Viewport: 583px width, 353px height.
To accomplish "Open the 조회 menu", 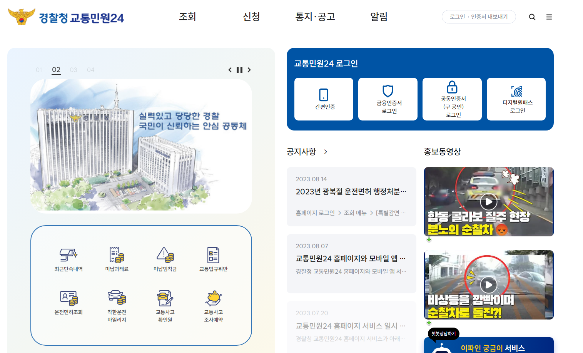I will [187, 17].
